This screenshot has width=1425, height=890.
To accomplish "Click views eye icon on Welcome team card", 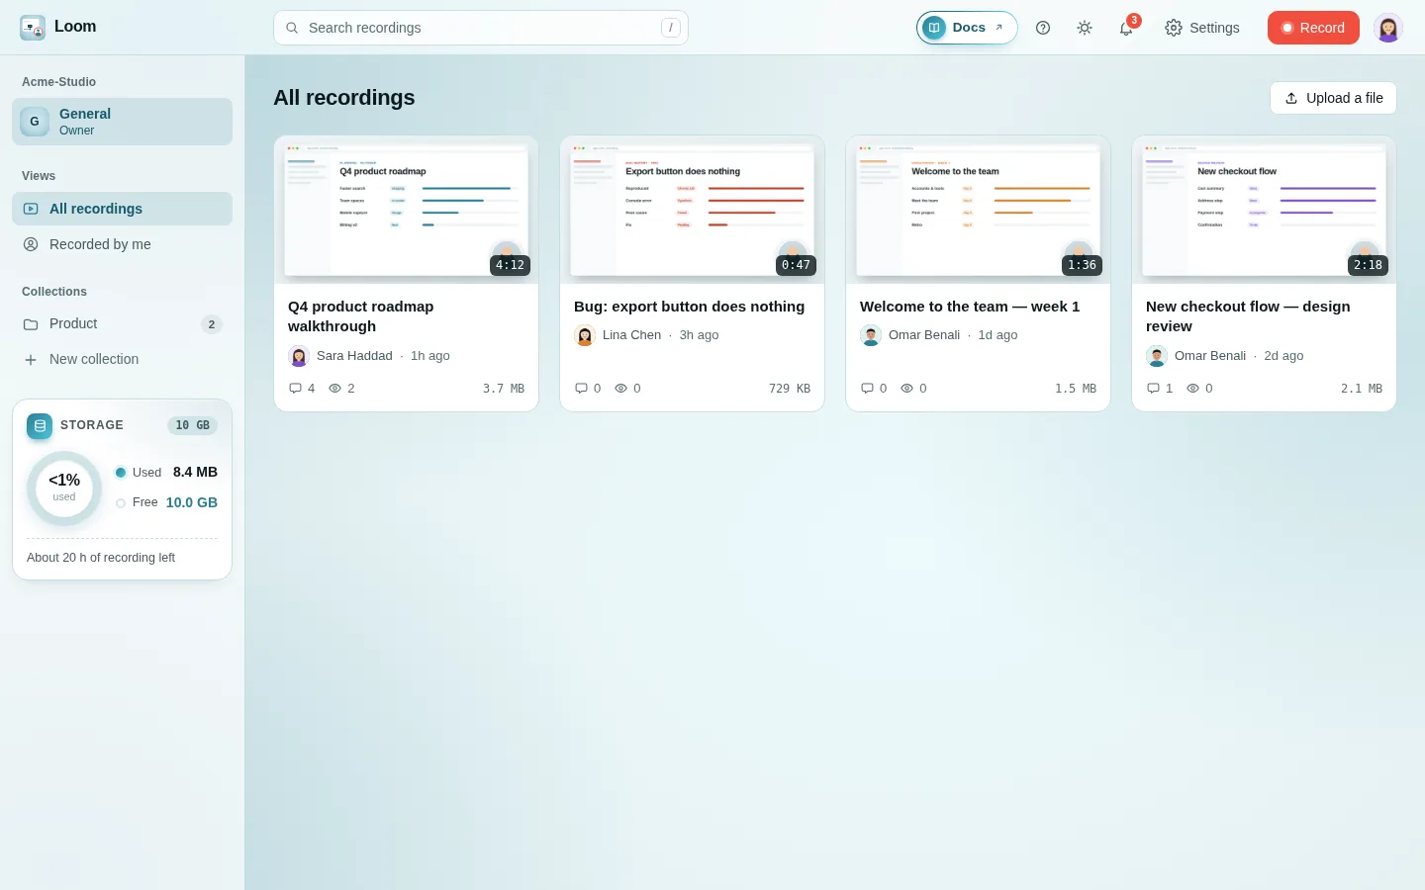I will 906,389.
